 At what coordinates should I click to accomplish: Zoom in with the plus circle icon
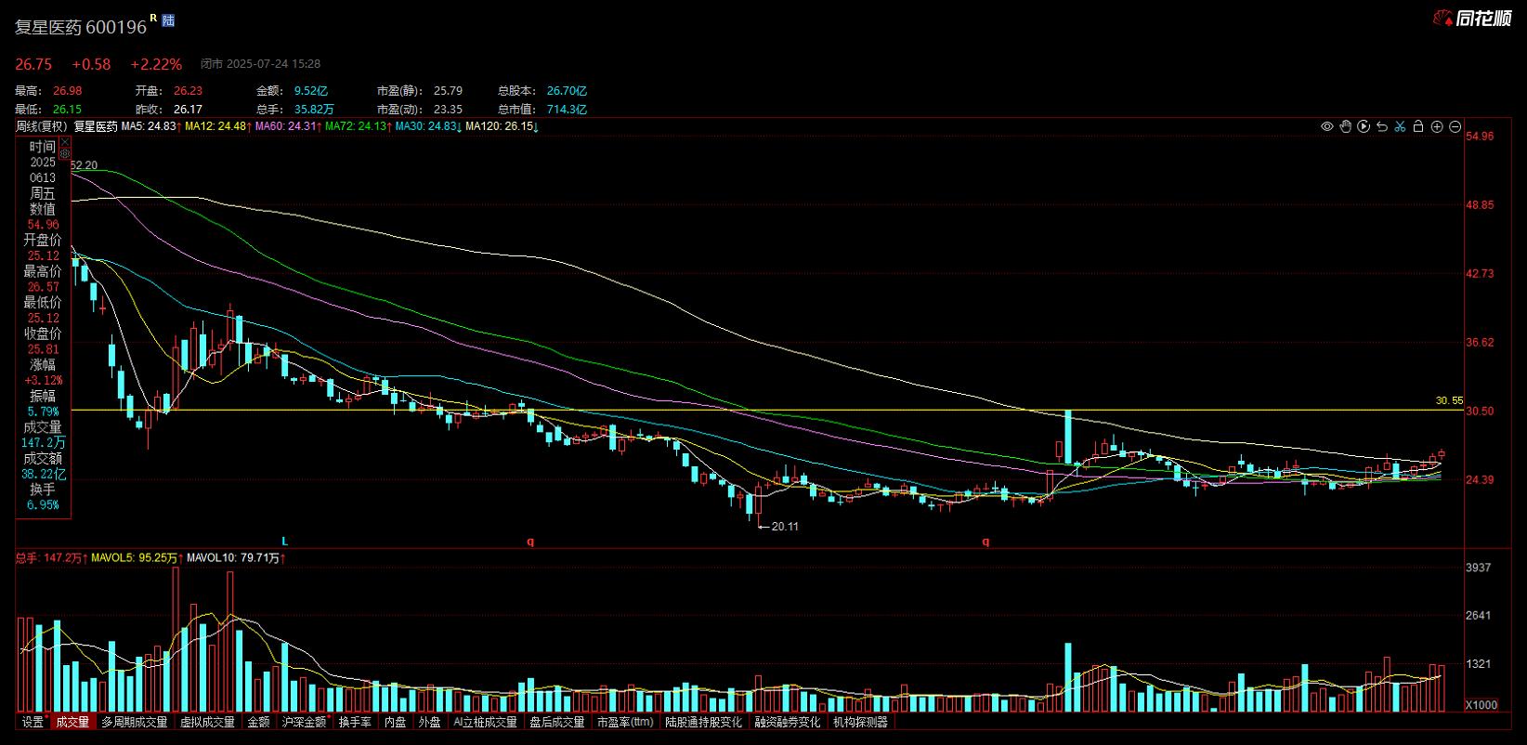click(1437, 126)
